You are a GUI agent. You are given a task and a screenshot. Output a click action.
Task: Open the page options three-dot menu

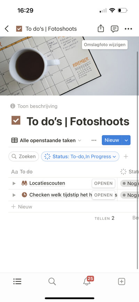128,29
